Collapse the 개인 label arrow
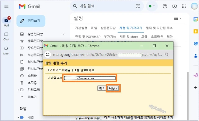This screenshot has width=199, height=121. (x=18, y=117)
